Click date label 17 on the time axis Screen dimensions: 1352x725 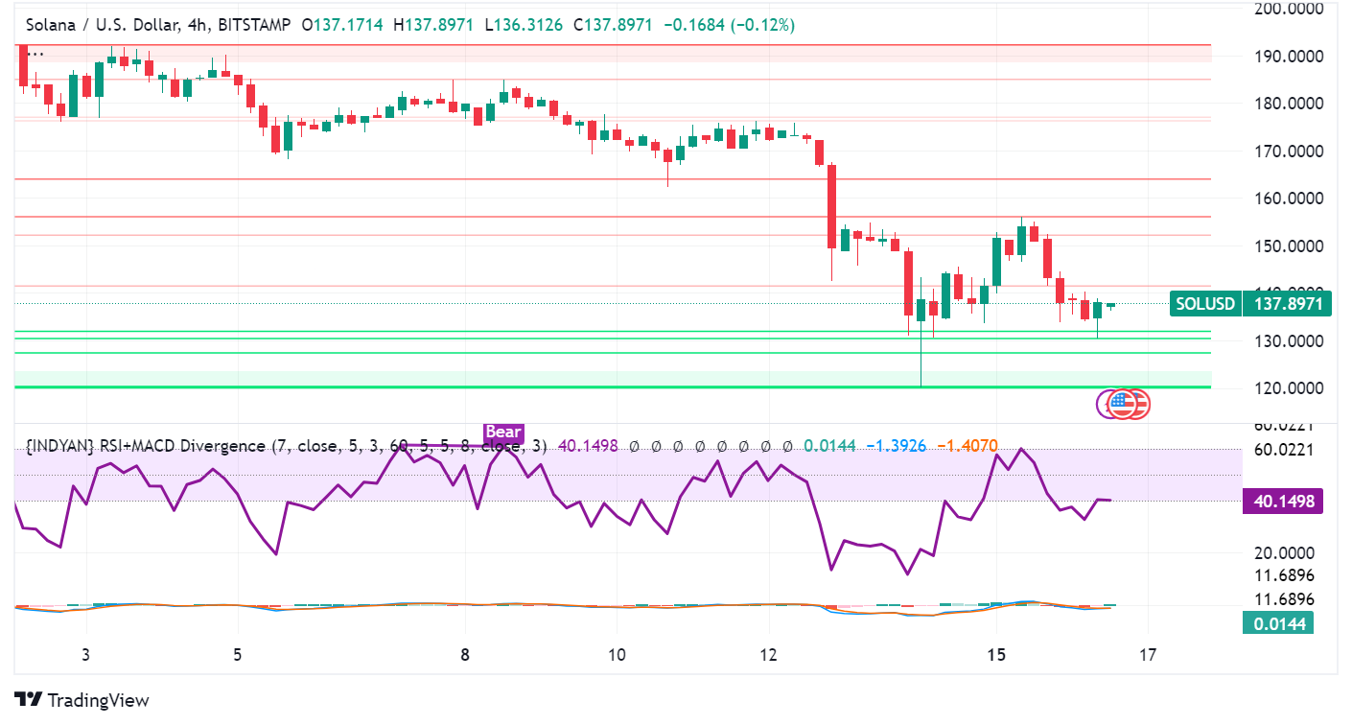click(x=1148, y=656)
